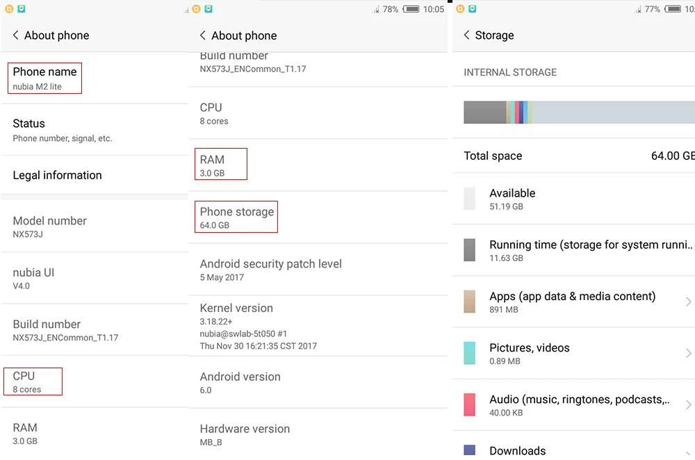Tap RAM 3.0 GB on middle screen

click(x=318, y=165)
